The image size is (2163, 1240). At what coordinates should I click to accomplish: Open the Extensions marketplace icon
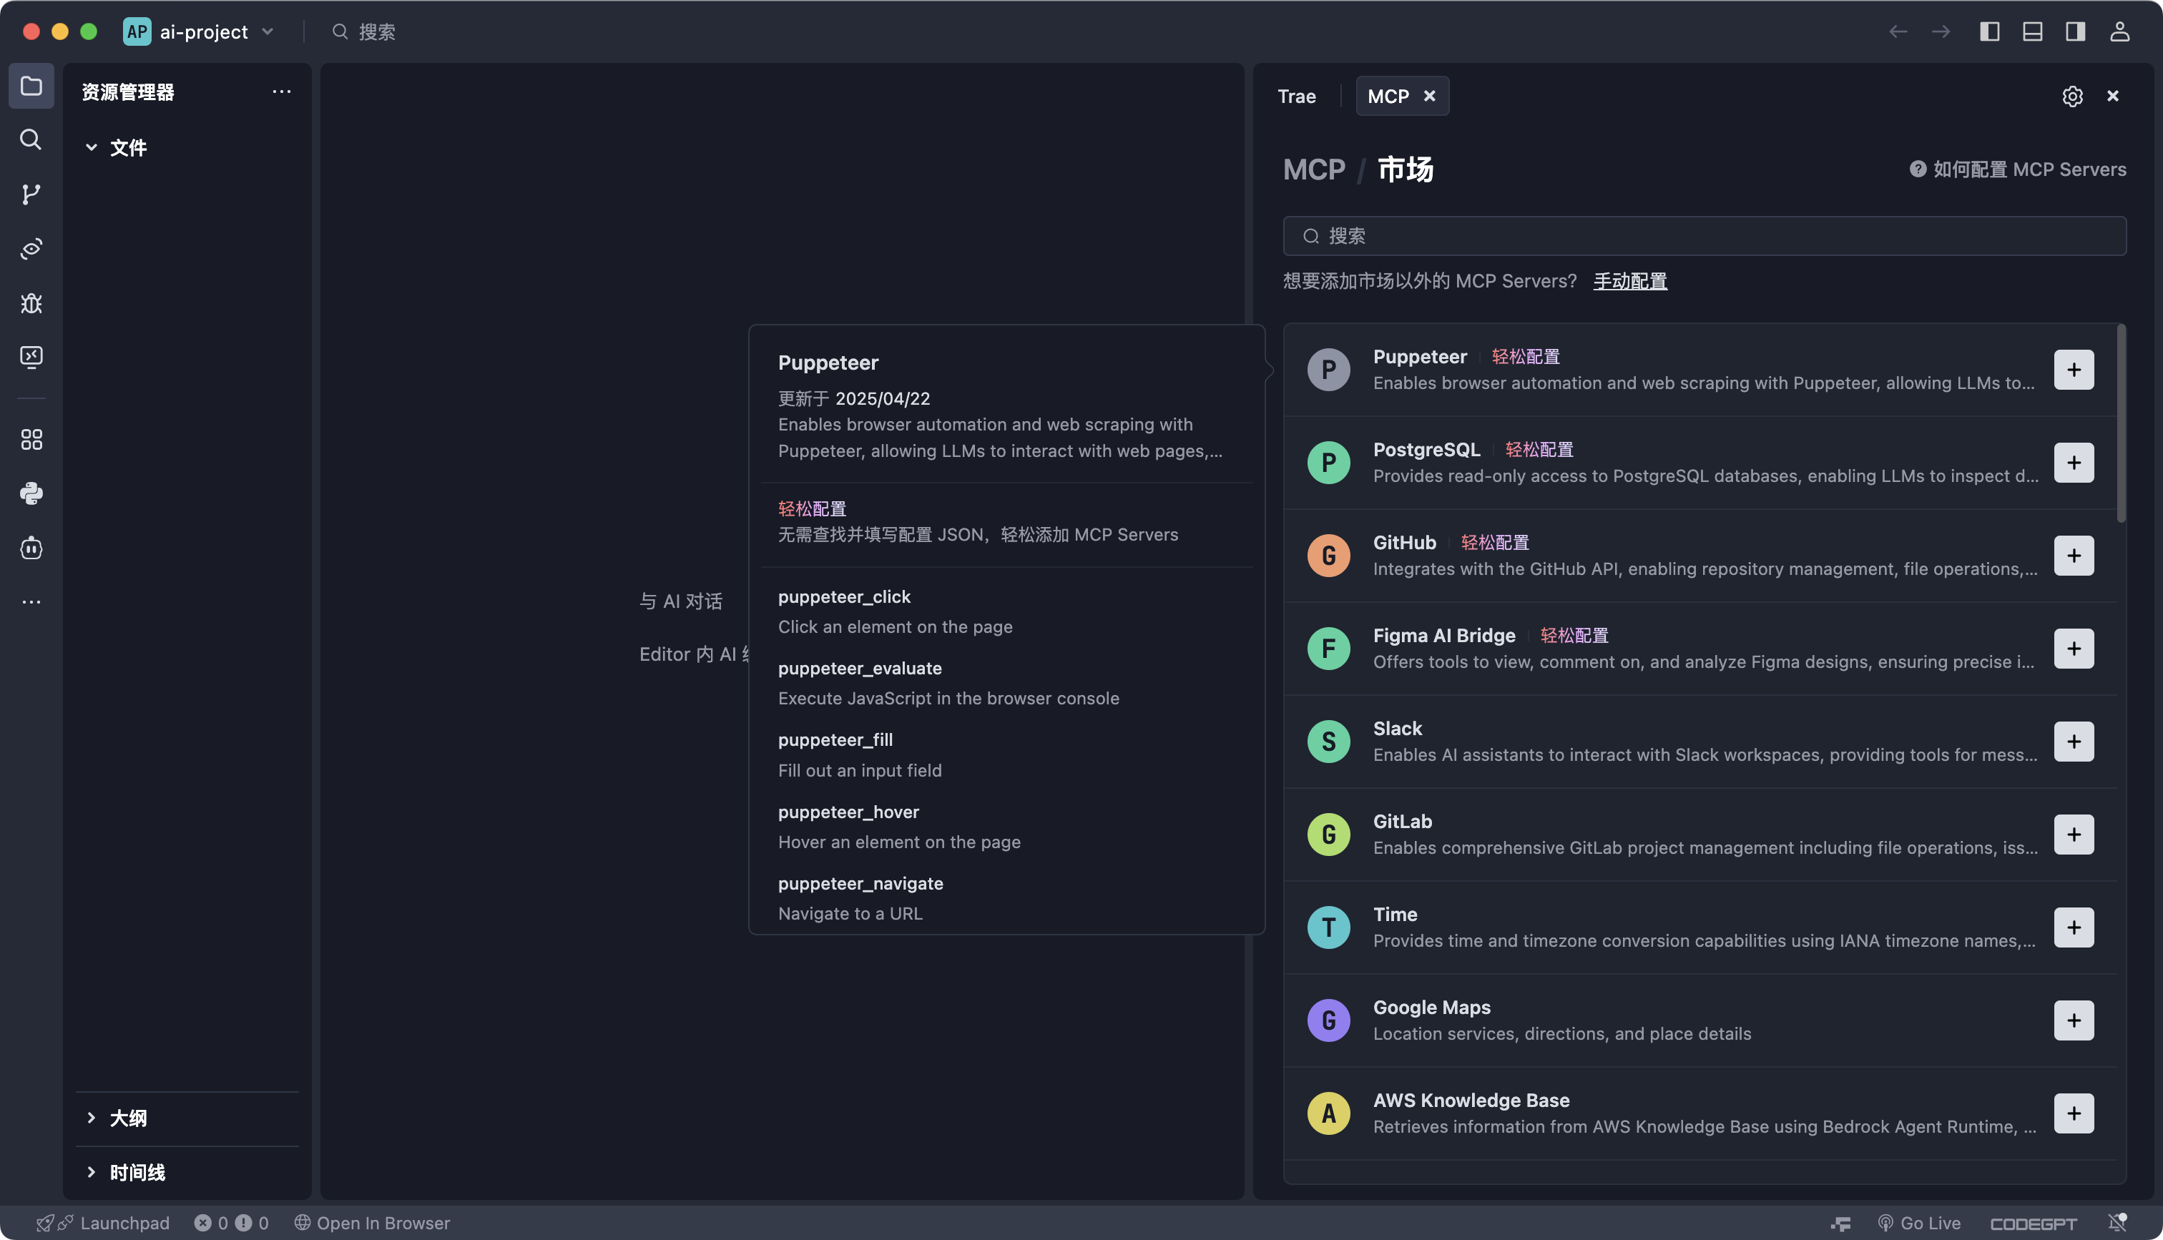click(x=31, y=440)
